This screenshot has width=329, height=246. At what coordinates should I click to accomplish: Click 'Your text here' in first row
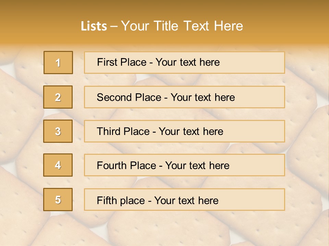point(187,62)
